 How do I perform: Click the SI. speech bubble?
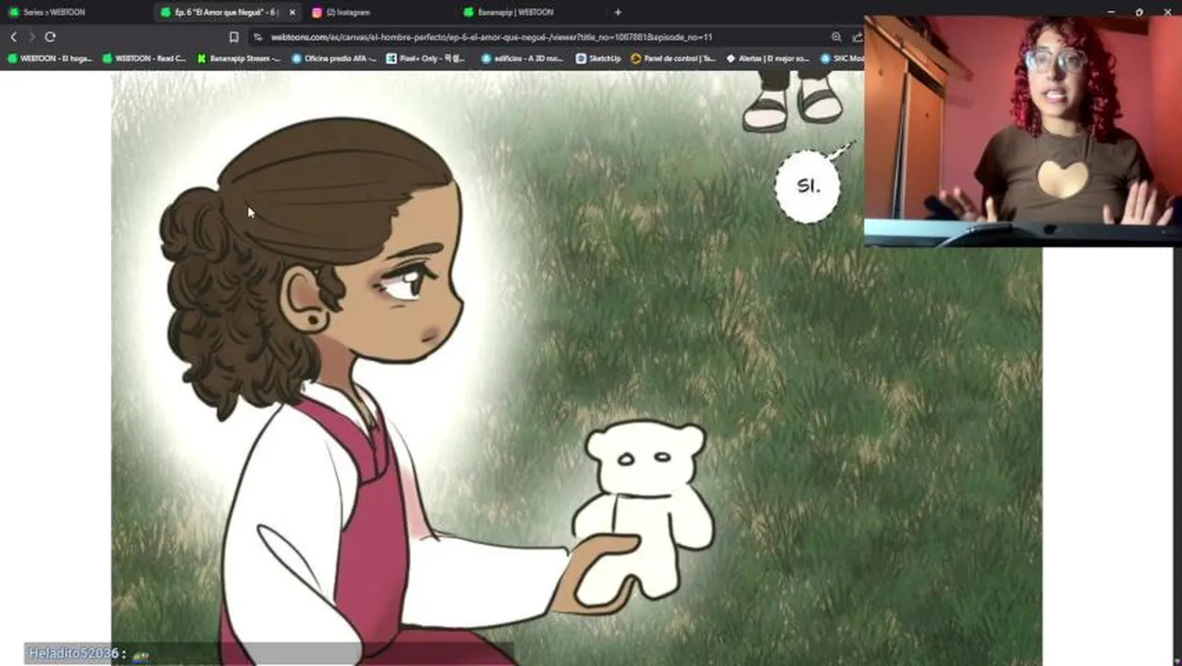(x=808, y=186)
